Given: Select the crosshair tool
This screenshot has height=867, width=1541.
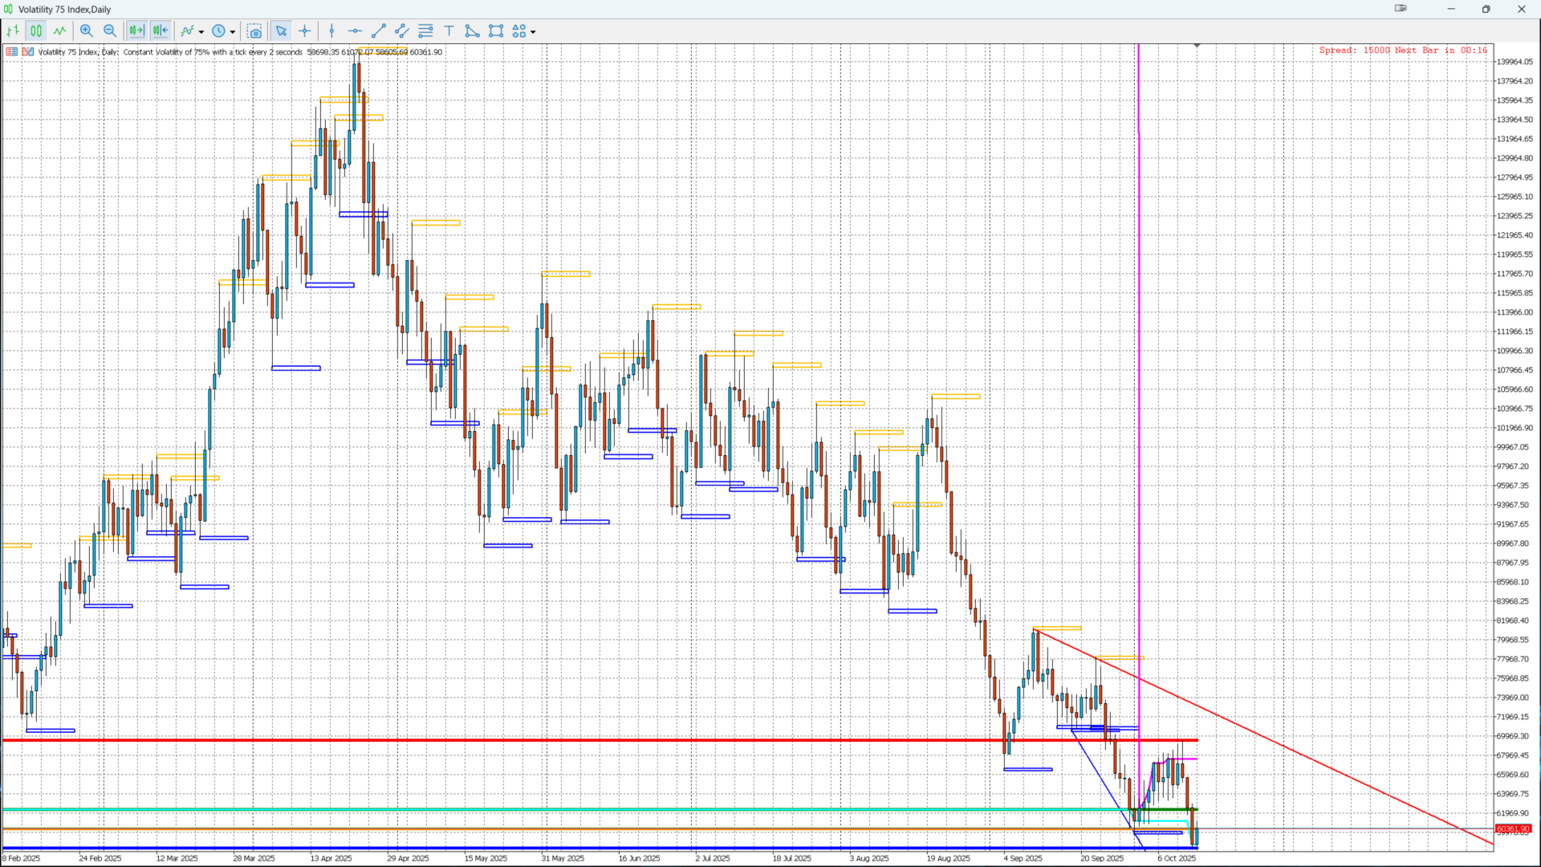Looking at the screenshot, I should pos(305,31).
